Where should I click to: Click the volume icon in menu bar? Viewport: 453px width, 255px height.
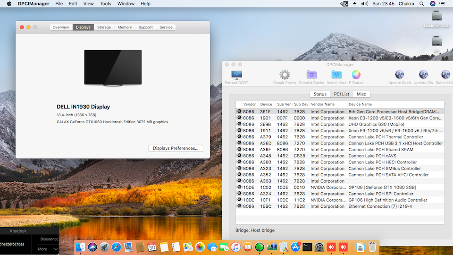(365, 4)
